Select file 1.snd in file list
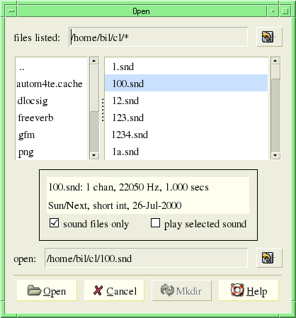 pos(186,67)
